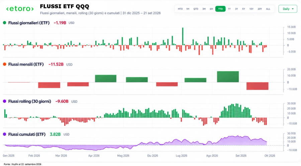The width and height of the screenshot is (301, 166).
Task: Click green dot beside Flussi giornalieri
Action: point(5,23)
